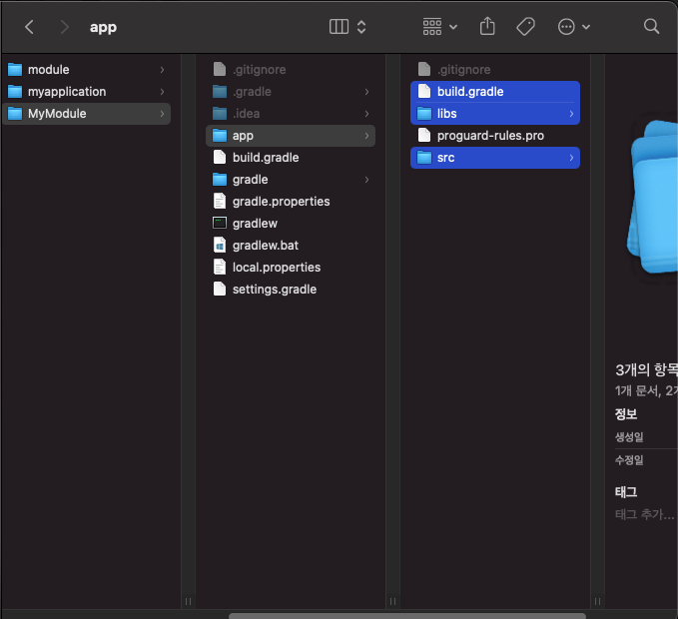This screenshot has height=619, width=678.
Task: Click the settings.gradle file icon
Action: tap(220, 290)
